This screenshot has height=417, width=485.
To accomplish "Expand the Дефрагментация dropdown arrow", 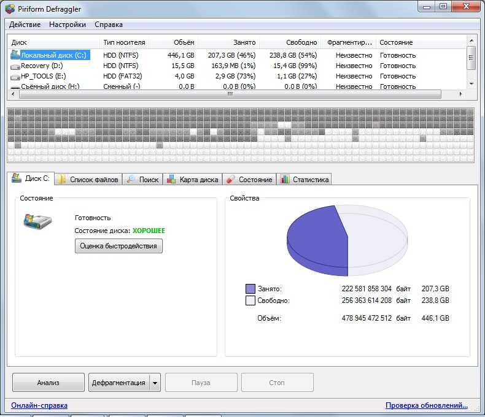I will coord(155,383).
